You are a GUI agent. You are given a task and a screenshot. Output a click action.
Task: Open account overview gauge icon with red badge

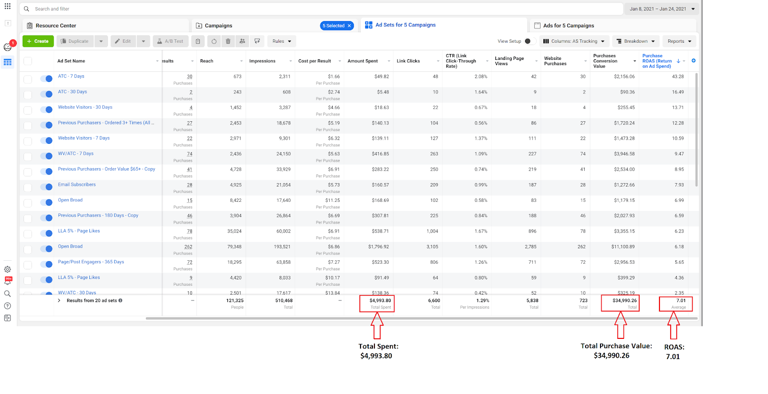pyautogui.click(x=8, y=46)
